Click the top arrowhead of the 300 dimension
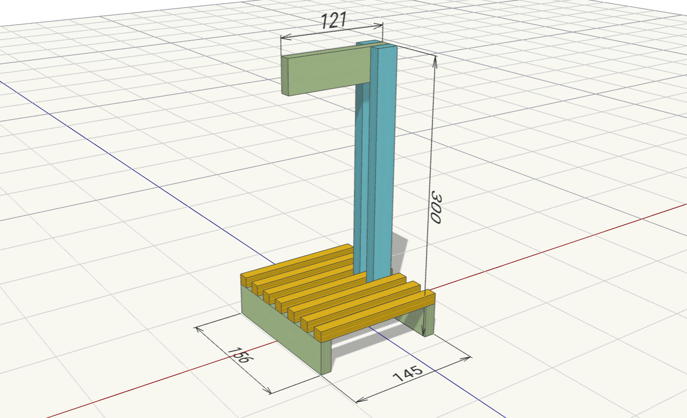This screenshot has height=418, width=687. (x=434, y=60)
